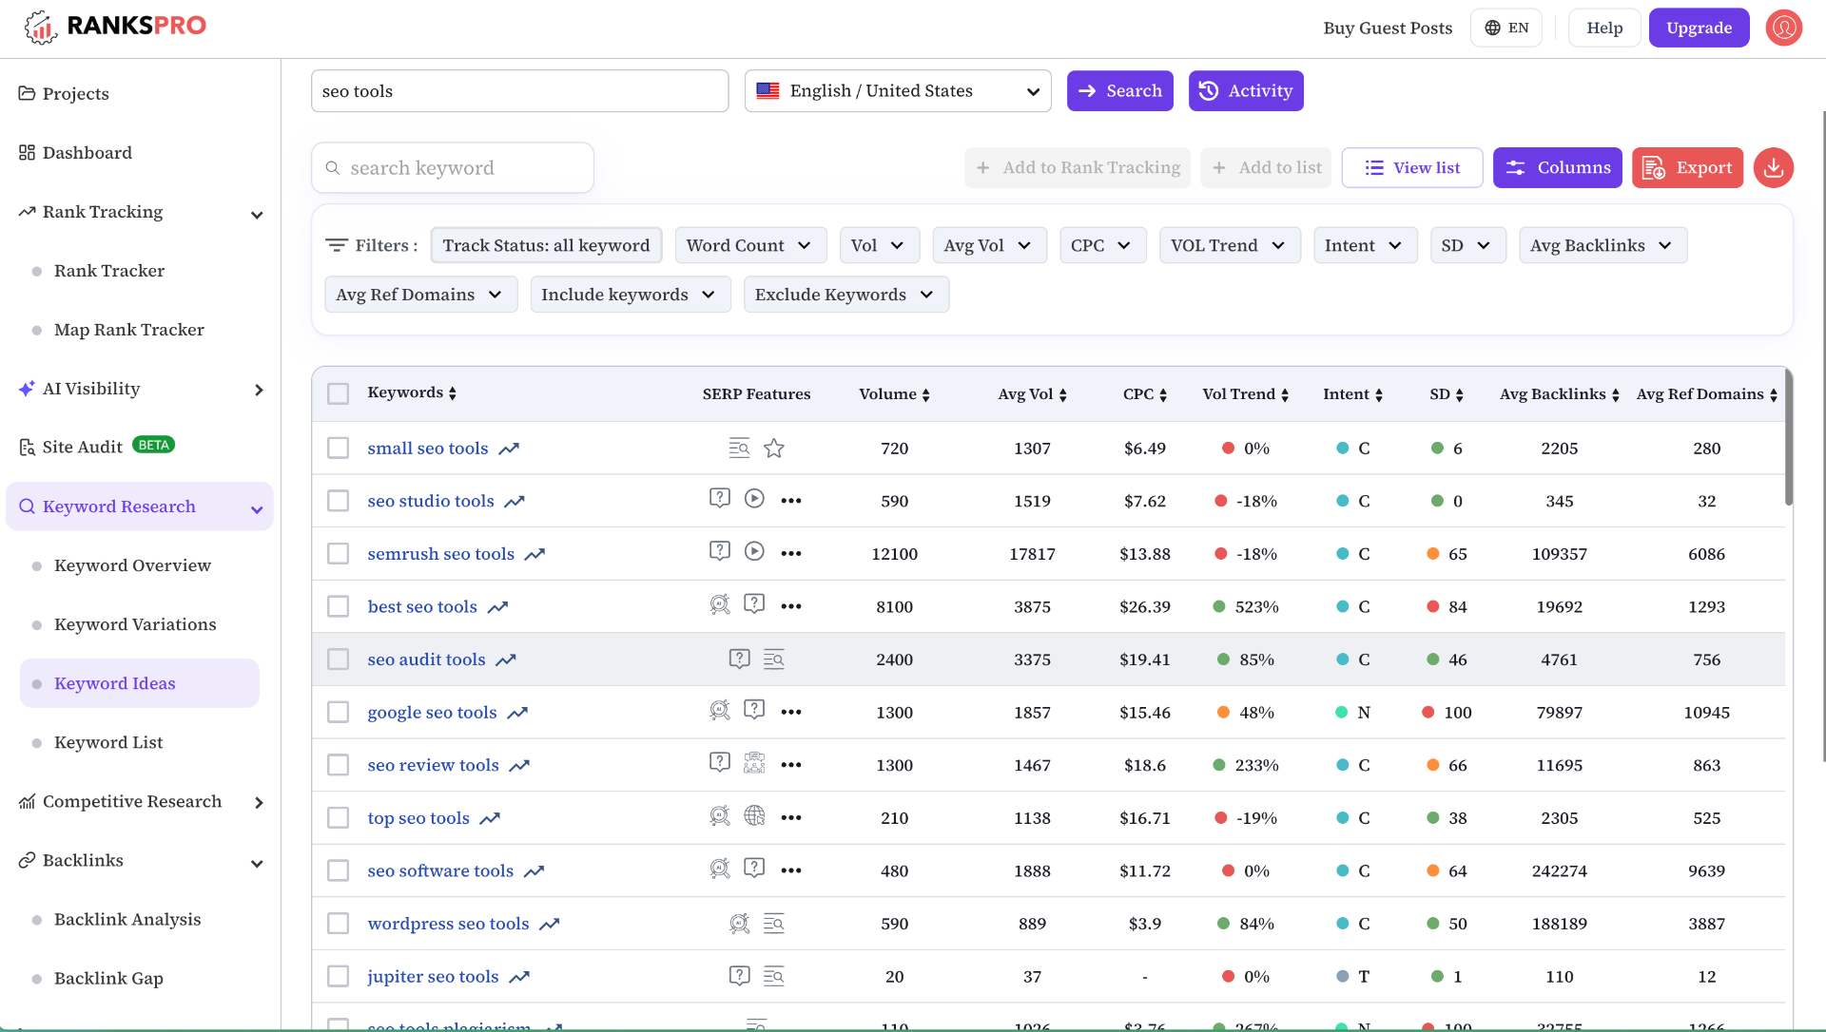Open the Exclude Keywords filter dropdown
Screen dimensions: 1826x1032
coord(845,295)
